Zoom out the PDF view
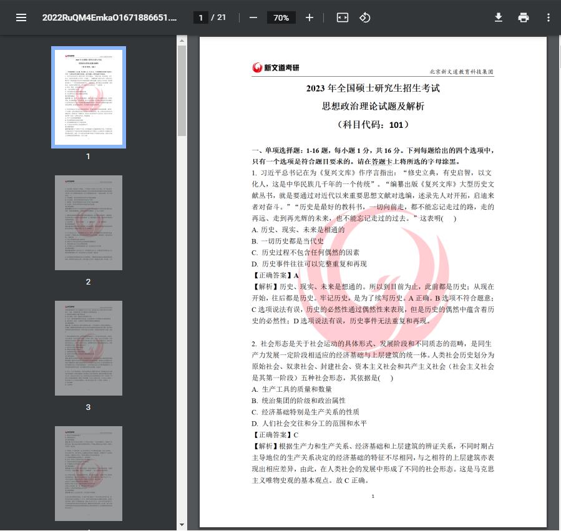Image resolution: width=561 pixels, height=531 pixels. pos(253,17)
